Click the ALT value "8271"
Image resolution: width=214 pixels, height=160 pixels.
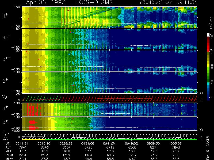click(x=154, y=147)
